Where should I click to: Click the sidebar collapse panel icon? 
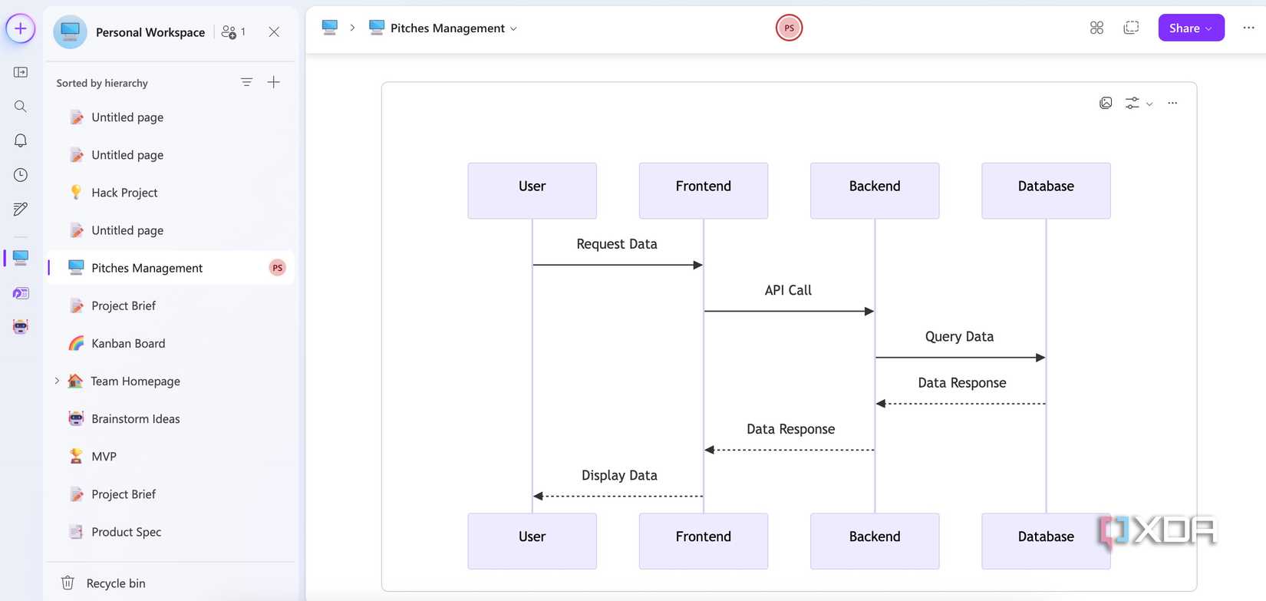21,72
